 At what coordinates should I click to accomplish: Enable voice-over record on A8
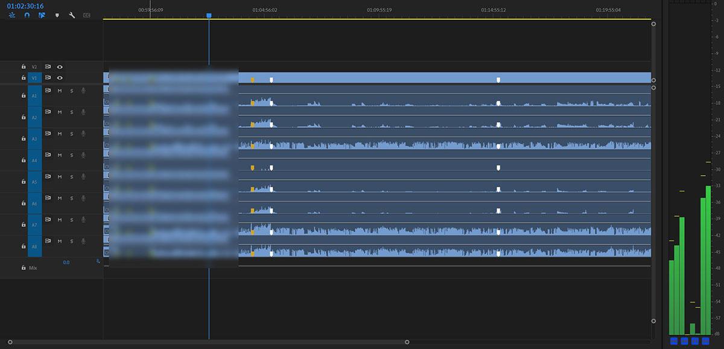coord(83,241)
